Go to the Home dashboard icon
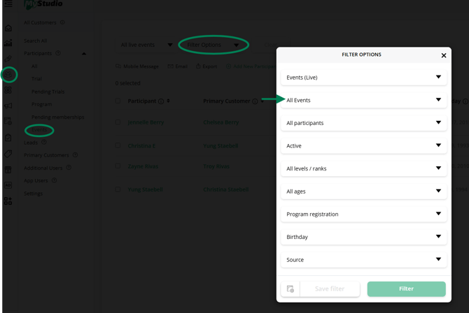Screen dimensions: 469x313 pos(8,28)
